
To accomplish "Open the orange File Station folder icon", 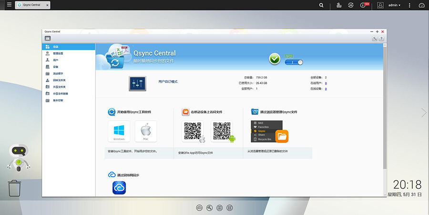I will [x=282, y=136].
